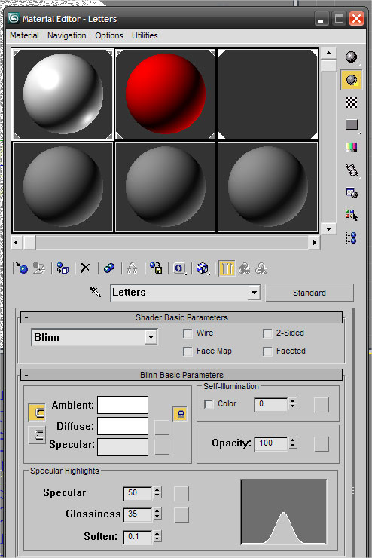
Task: Click Go Forward to Sibling icon
Action: tap(261, 268)
